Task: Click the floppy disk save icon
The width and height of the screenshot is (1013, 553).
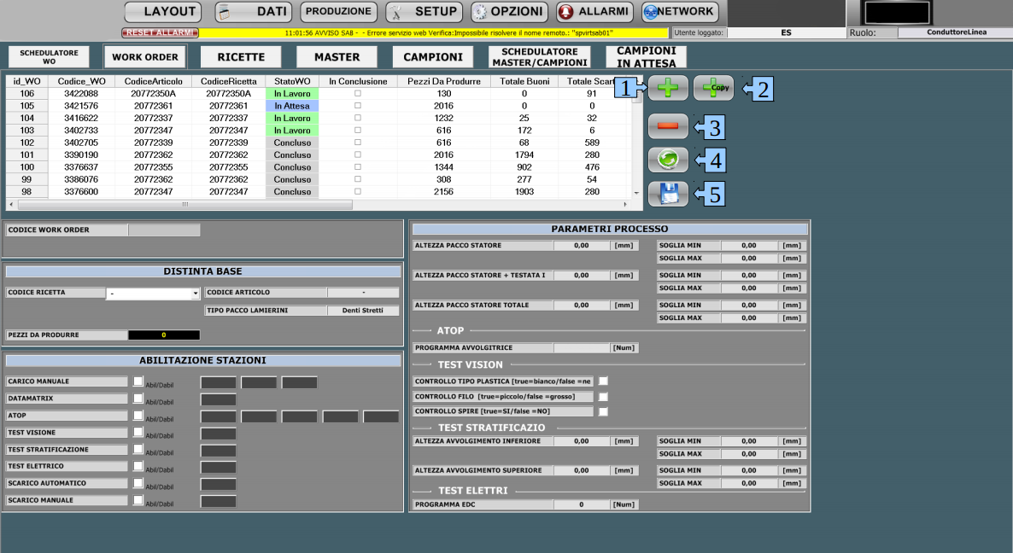Action: pos(668,195)
